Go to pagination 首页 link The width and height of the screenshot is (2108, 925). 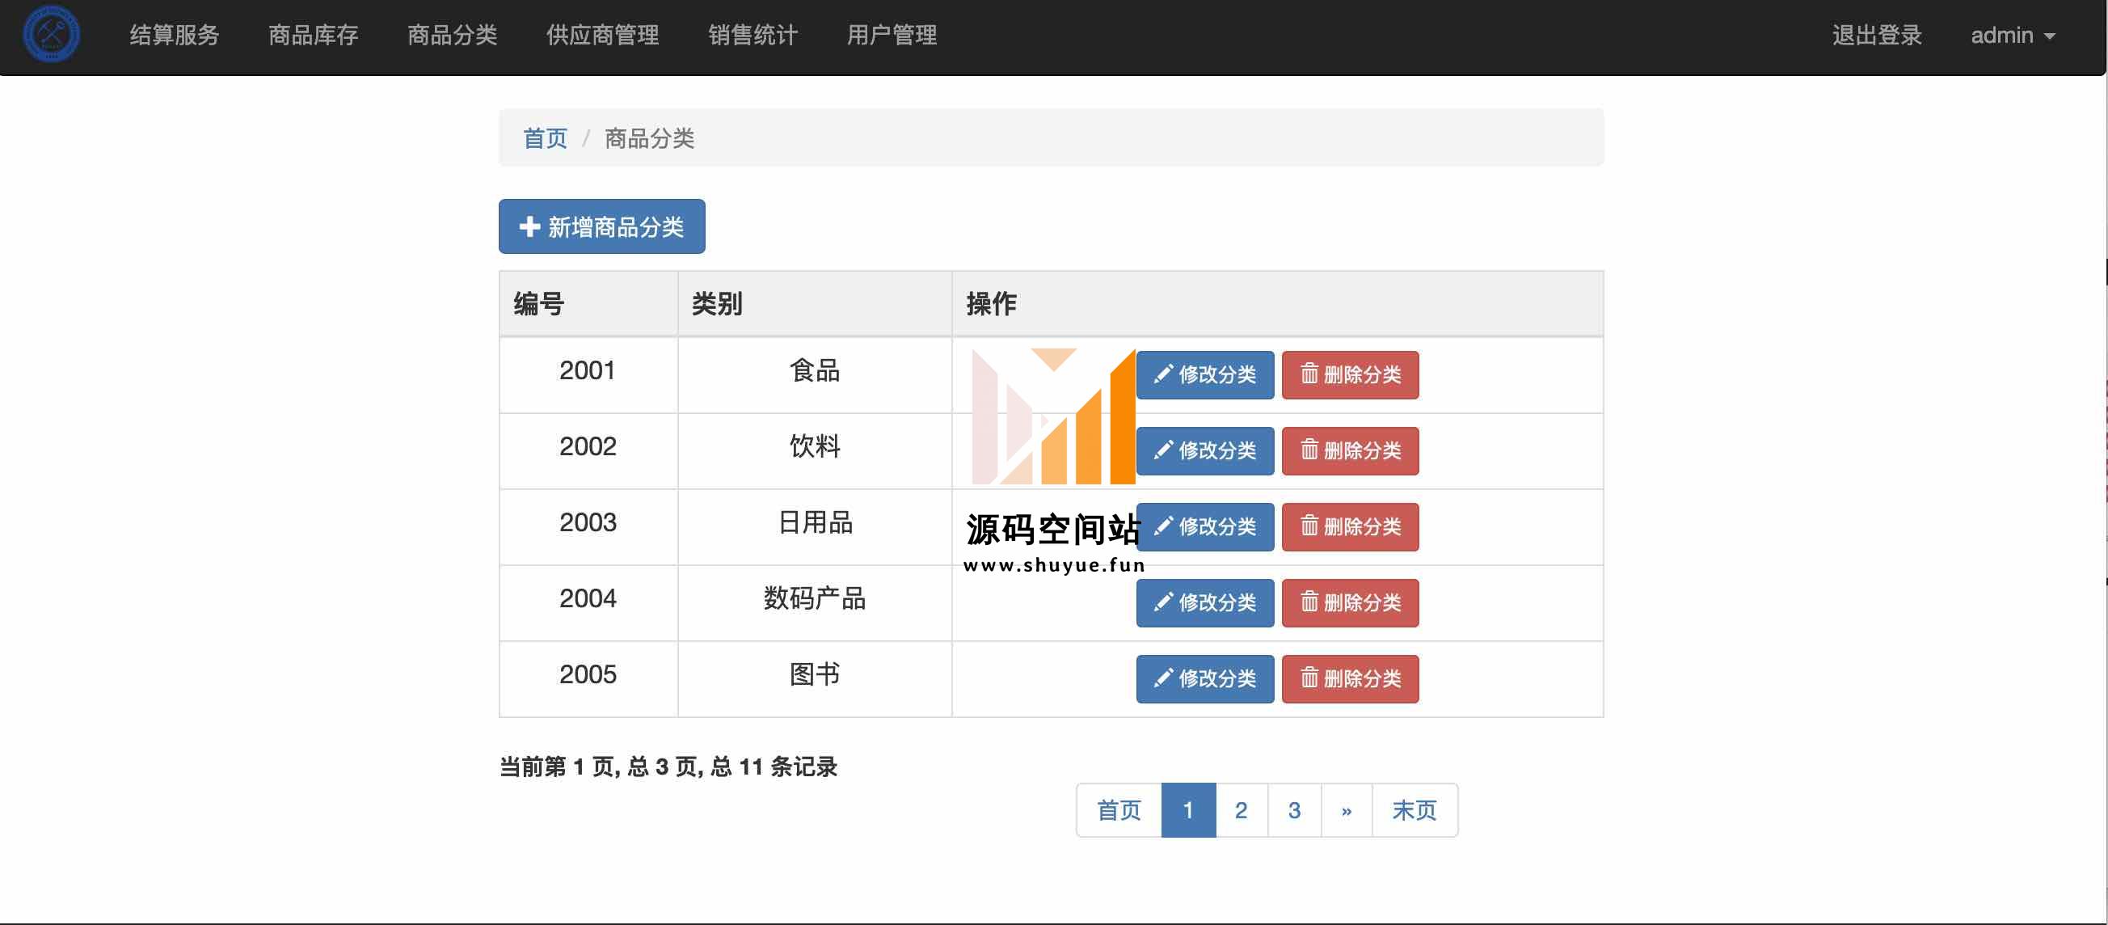(x=1119, y=810)
